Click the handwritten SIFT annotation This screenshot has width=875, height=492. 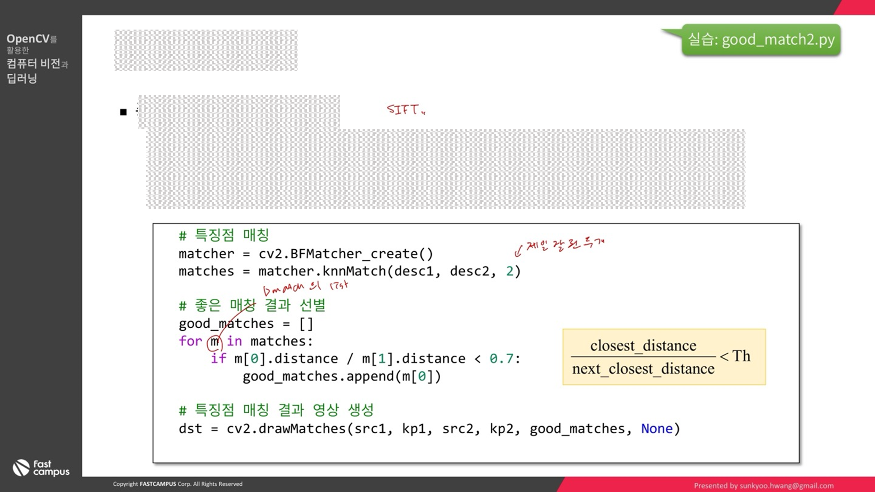click(x=405, y=110)
